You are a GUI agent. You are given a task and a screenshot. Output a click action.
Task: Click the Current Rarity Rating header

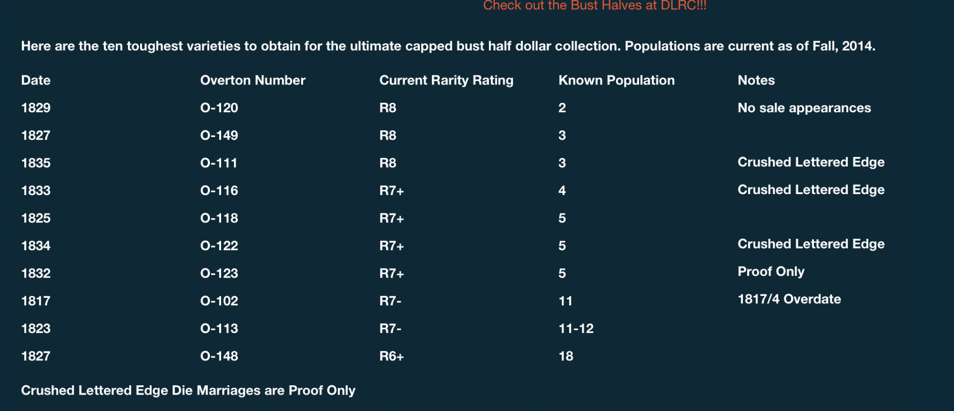coord(446,80)
